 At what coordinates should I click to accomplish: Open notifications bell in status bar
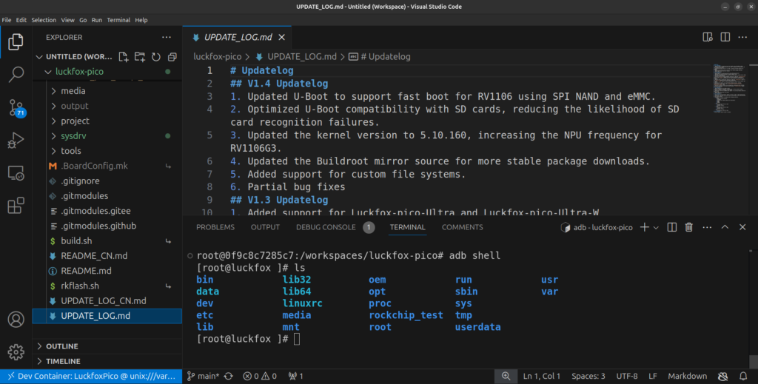coord(743,377)
